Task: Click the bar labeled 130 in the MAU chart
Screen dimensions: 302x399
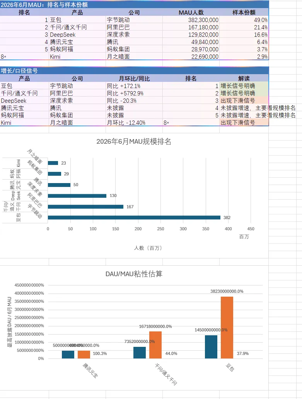Action: (77, 196)
